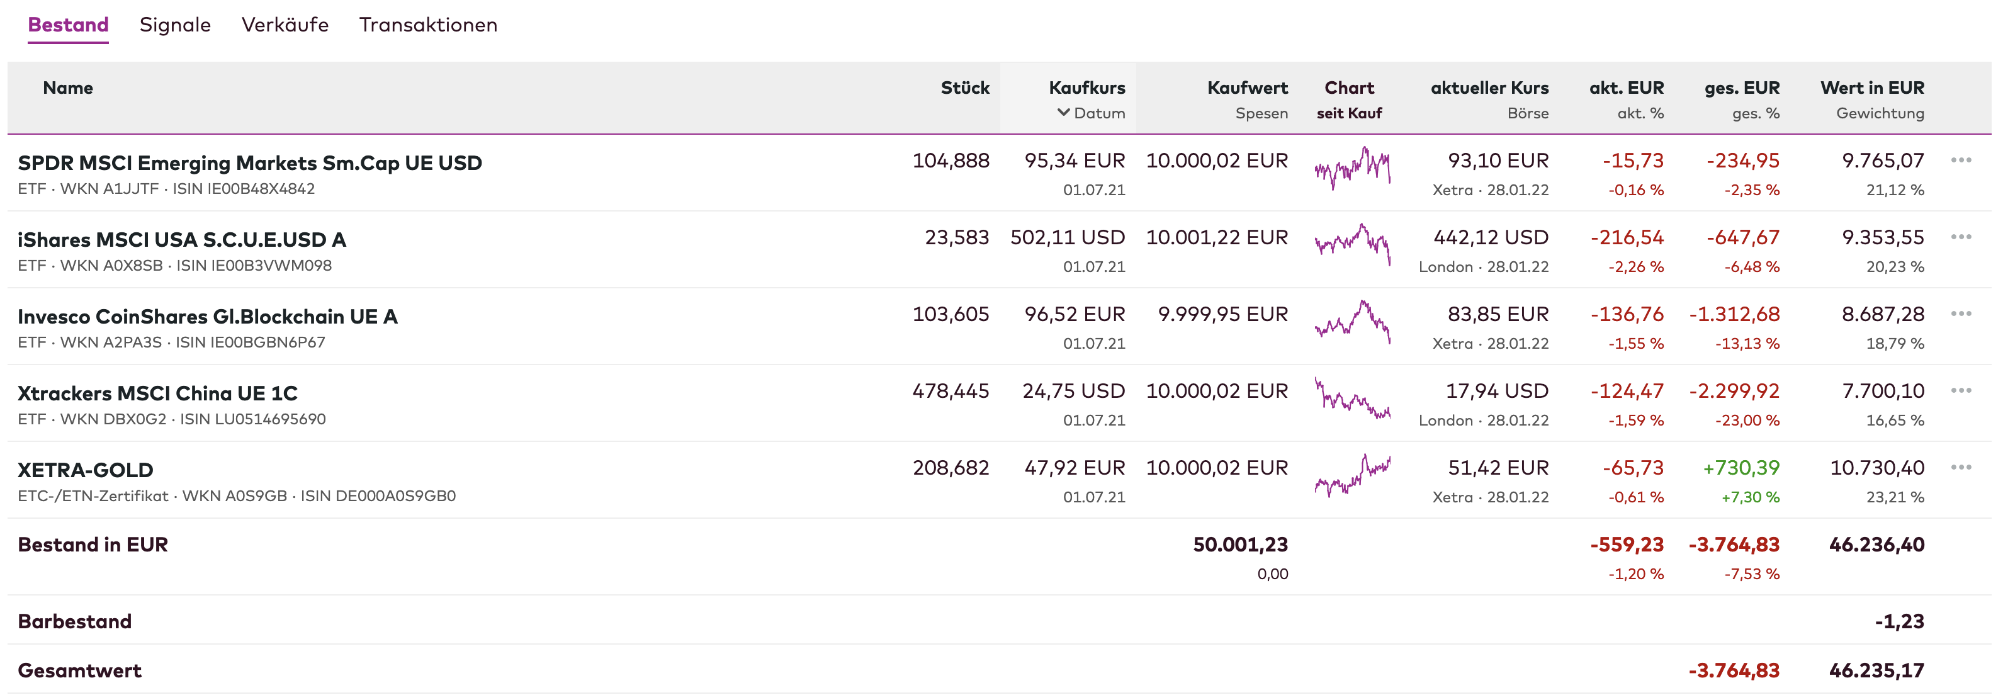The image size is (2003, 695).
Task: Click the SPDR Emerging Markets sparkline chart
Action: [x=1352, y=168]
